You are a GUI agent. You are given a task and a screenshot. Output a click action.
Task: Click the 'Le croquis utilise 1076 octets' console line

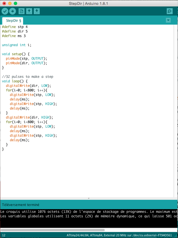point(89,212)
